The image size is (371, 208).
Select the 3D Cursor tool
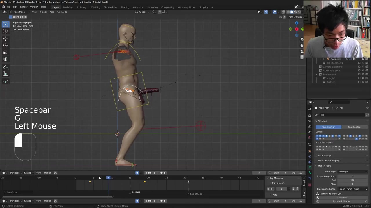(5, 31)
